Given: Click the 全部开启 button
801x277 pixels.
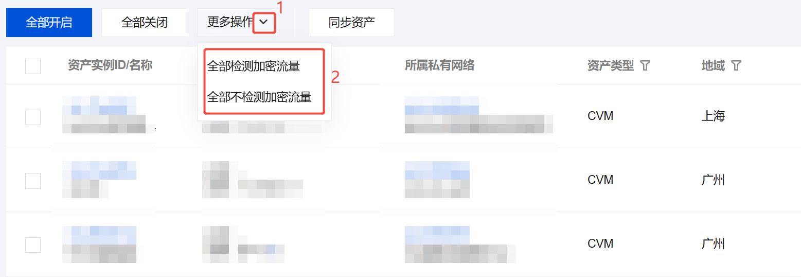Looking at the screenshot, I should click(49, 23).
